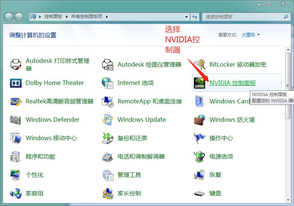
Task: Click the scrollbar up arrow
Action: (x=288, y=50)
